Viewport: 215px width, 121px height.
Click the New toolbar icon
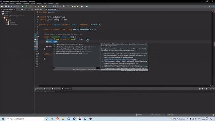pyautogui.click(x=2, y=6)
